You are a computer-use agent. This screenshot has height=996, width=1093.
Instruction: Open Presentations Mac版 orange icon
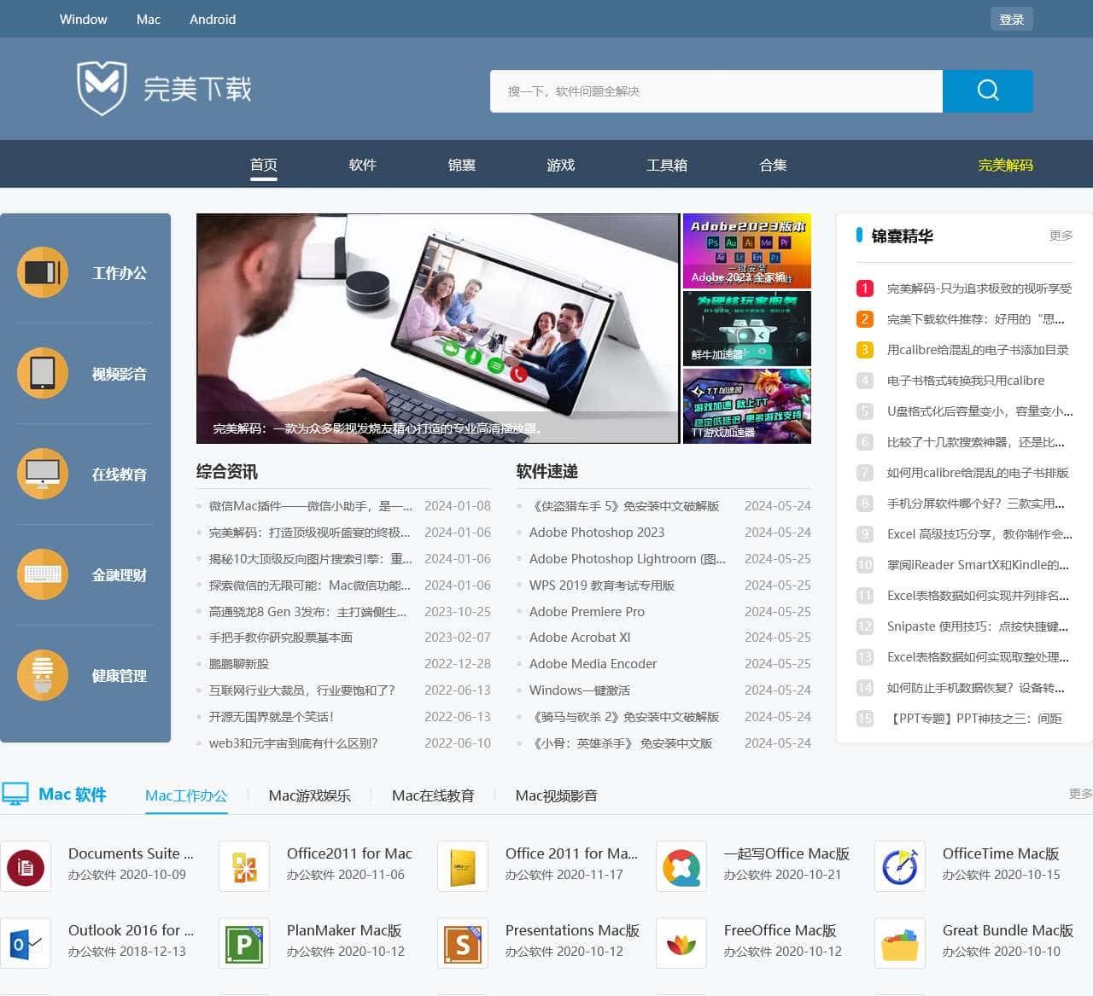[x=463, y=943]
